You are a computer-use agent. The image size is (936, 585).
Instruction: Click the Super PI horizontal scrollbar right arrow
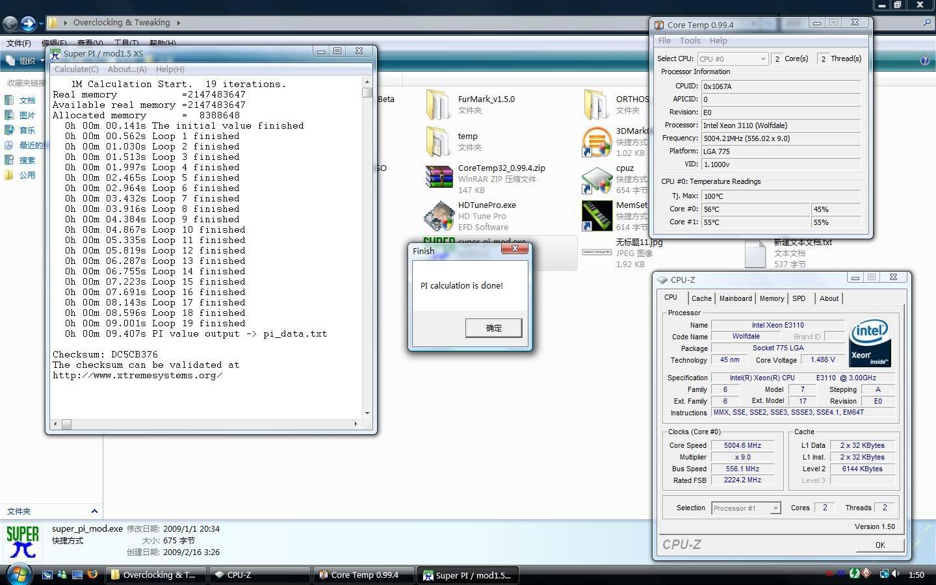tap(356, 424)
